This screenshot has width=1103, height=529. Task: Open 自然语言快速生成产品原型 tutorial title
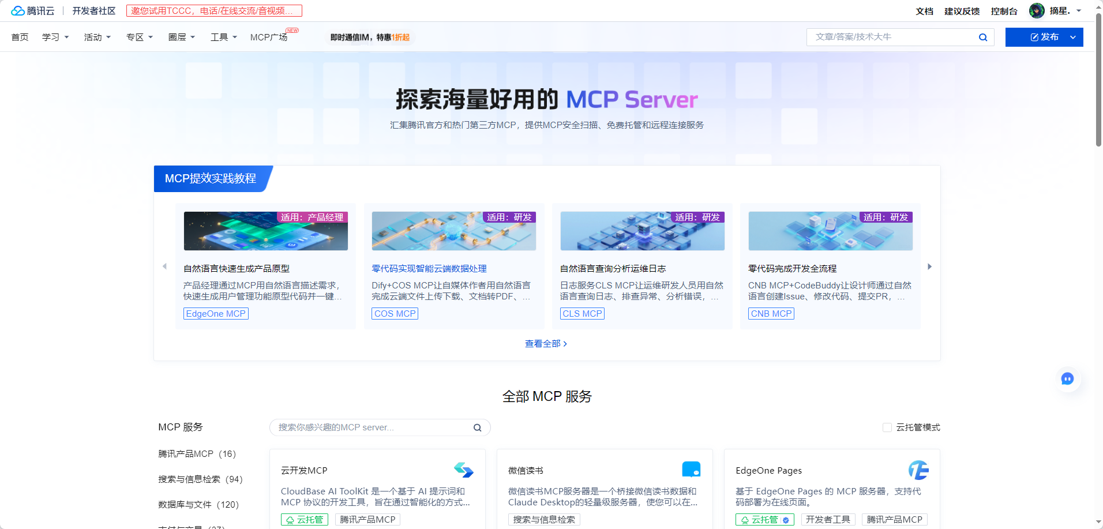click(x=237, y=269)
